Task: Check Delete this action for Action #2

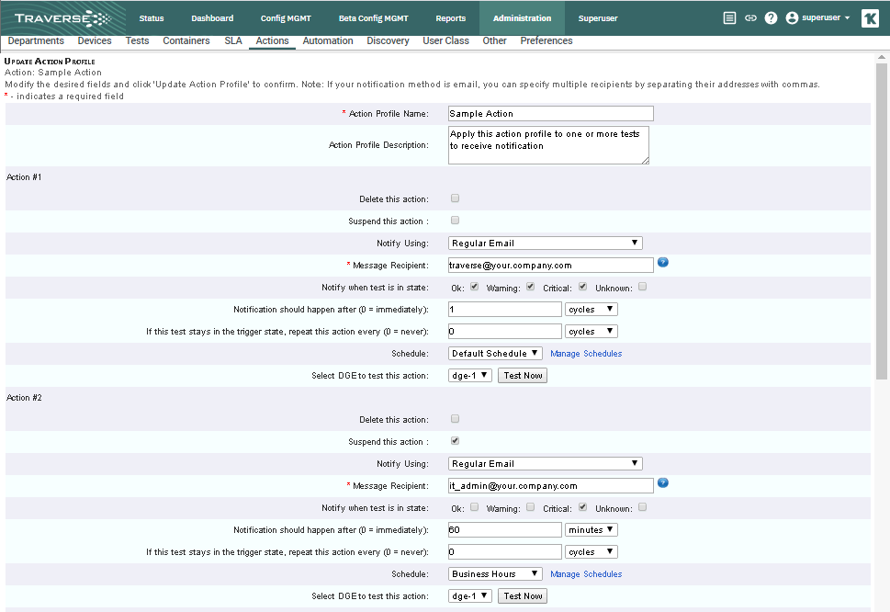Action: 456,419
